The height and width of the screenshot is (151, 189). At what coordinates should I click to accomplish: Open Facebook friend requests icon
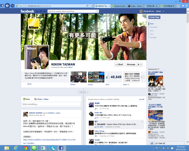(37, 11)
